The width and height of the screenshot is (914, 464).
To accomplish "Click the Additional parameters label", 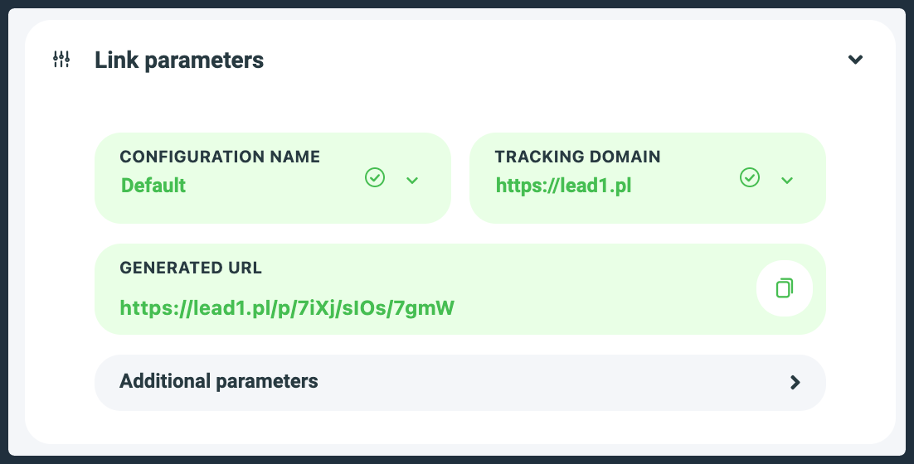I will pyautogui.click(x=219, y=381).
